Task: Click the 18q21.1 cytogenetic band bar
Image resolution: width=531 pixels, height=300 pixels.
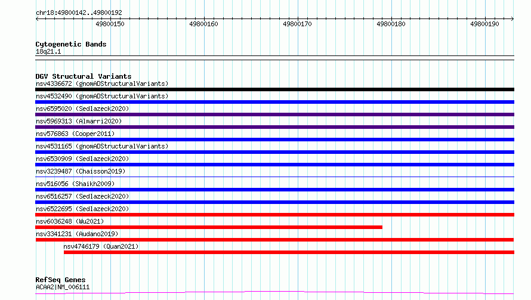Action: (274, 58)
